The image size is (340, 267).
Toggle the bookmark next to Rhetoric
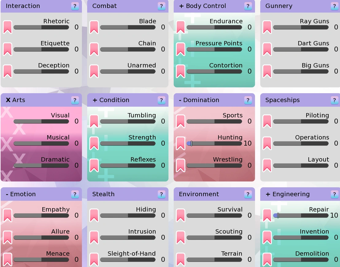8,27
